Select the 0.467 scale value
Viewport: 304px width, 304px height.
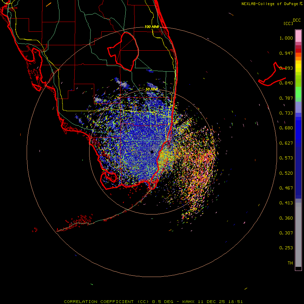click(x=286, y=188)
